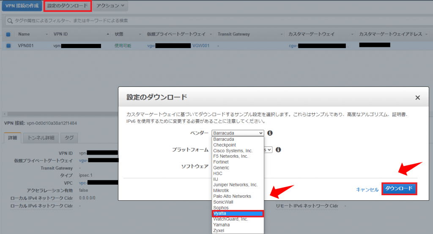The image size is (433, 234).
Task: Pick Sophos from the vendor list
Action: coord(238,208)
